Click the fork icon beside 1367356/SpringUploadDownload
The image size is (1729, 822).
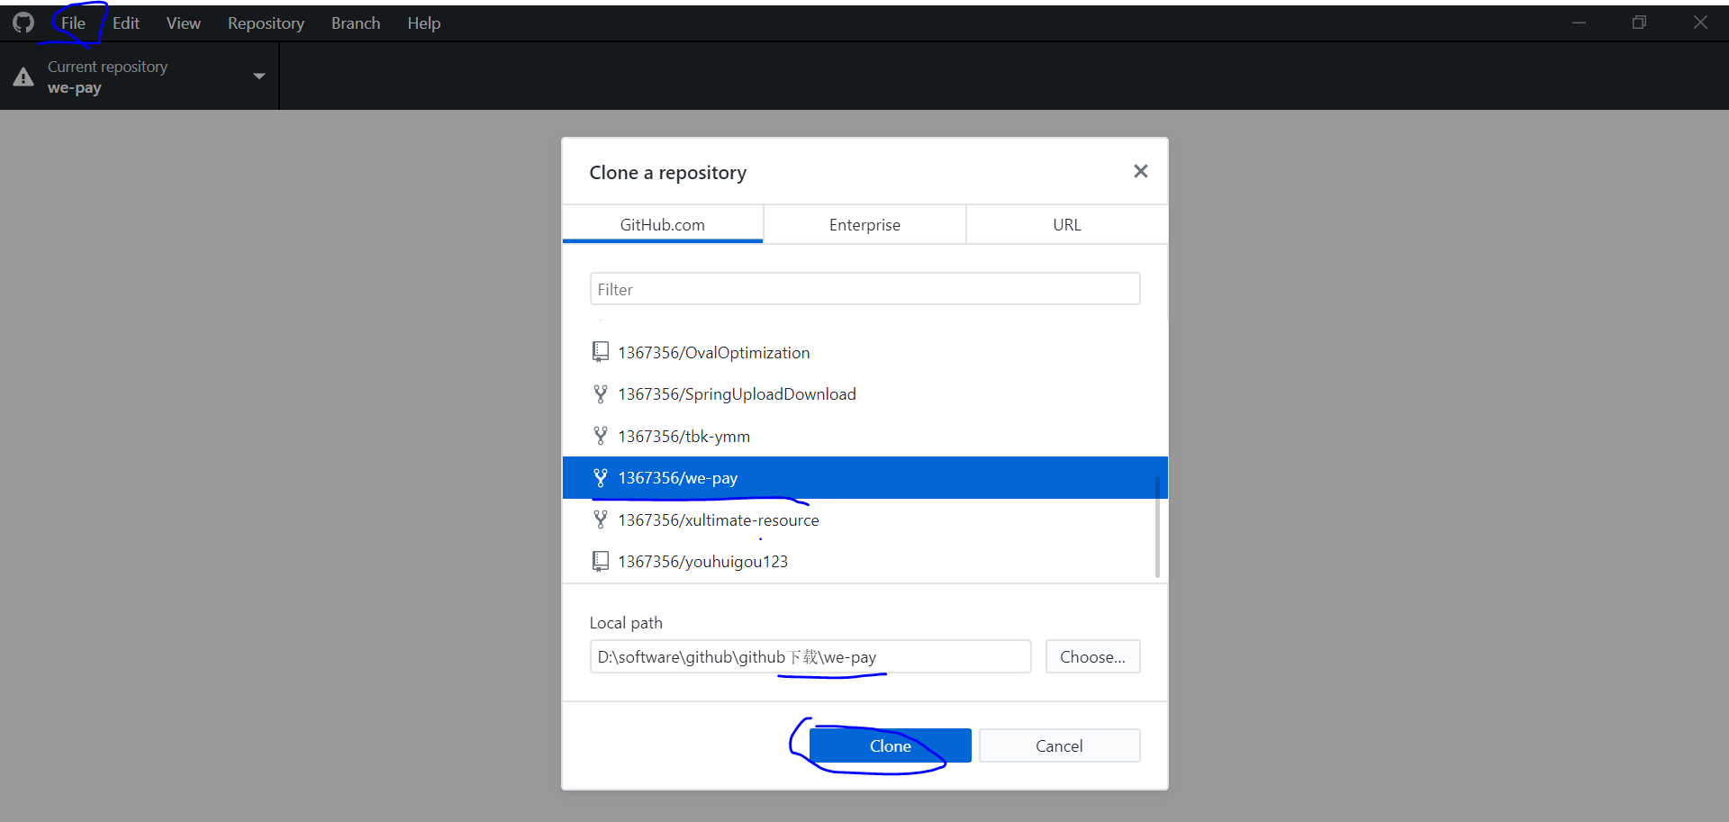click(601, 394)
